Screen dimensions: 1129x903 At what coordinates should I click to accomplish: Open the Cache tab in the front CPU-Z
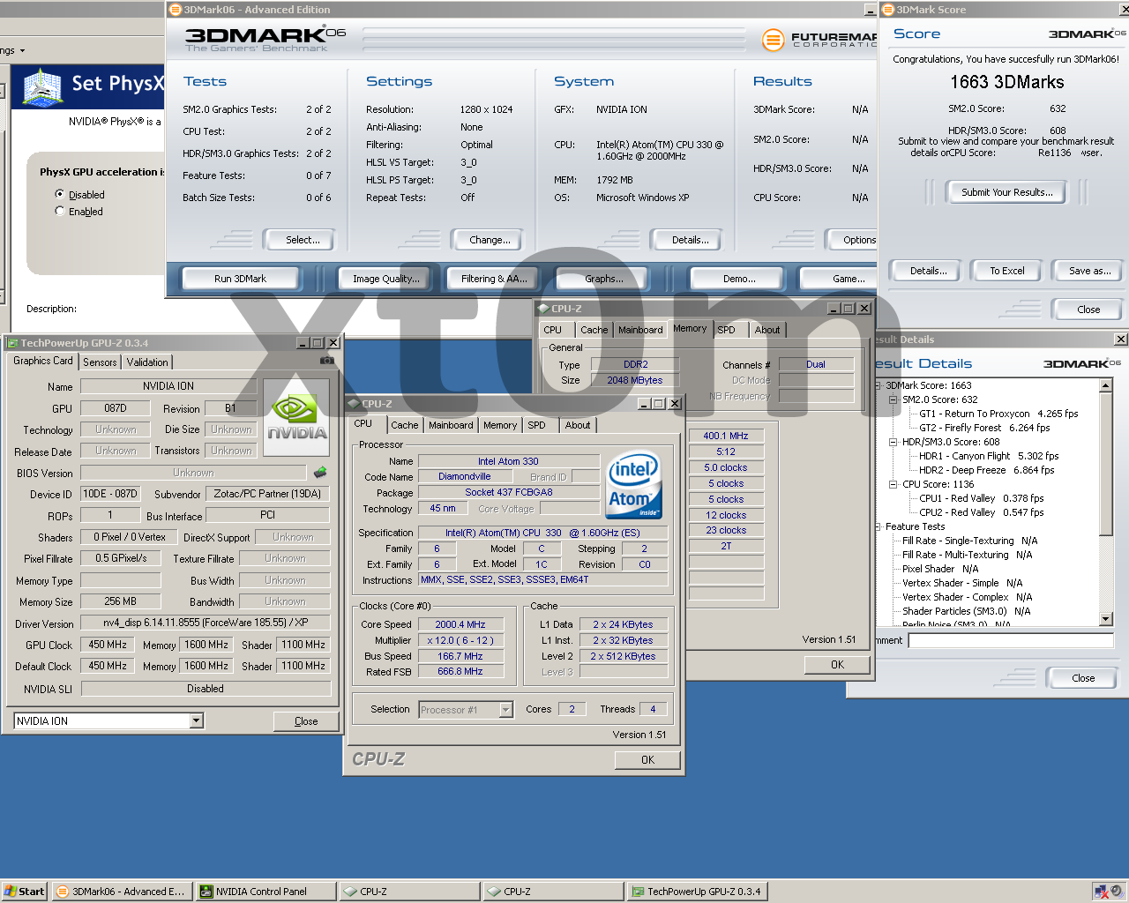tap(405, 425)
